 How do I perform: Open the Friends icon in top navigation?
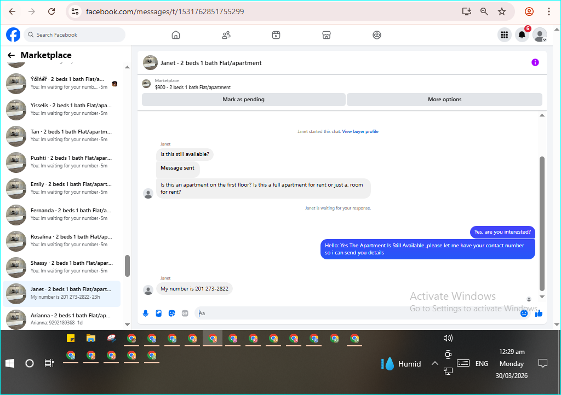(x=226, y=35)
